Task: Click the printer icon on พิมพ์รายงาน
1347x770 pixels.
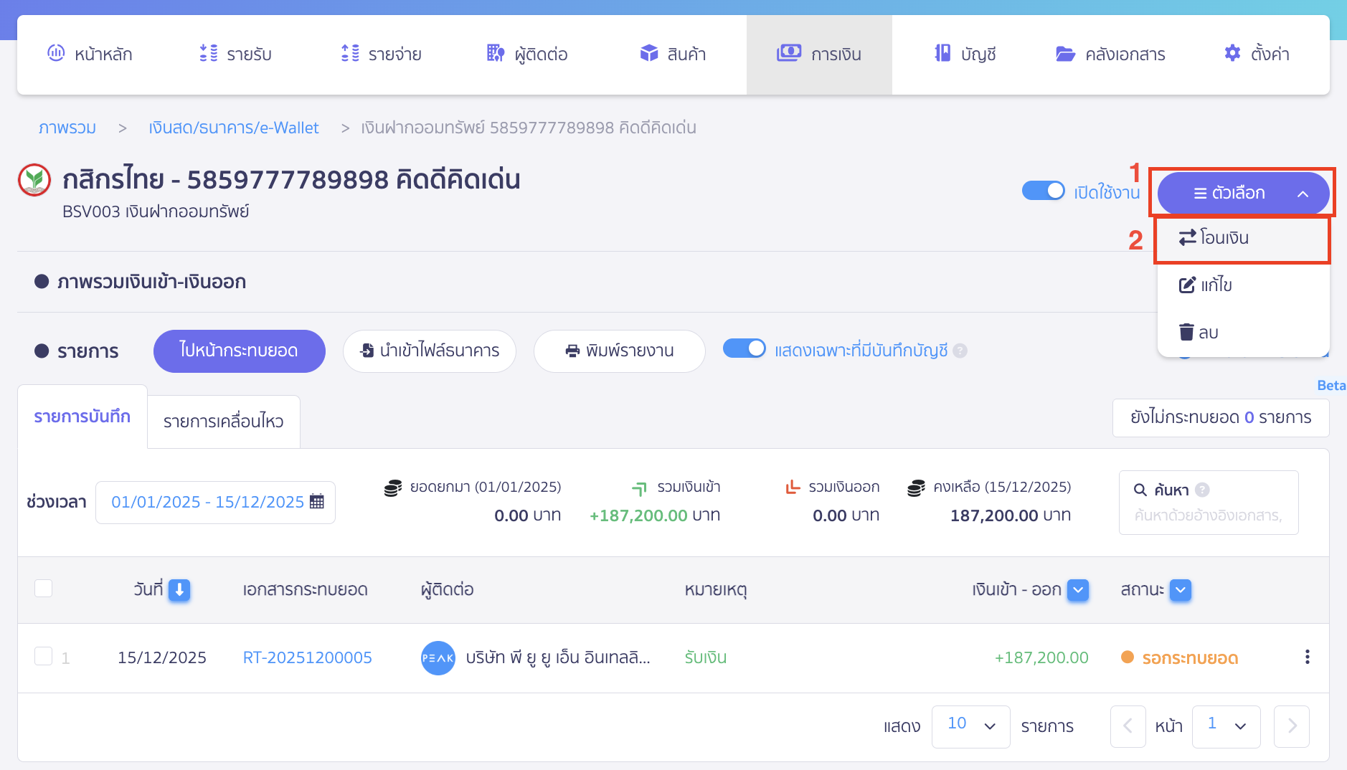Action: click(572, 351)
